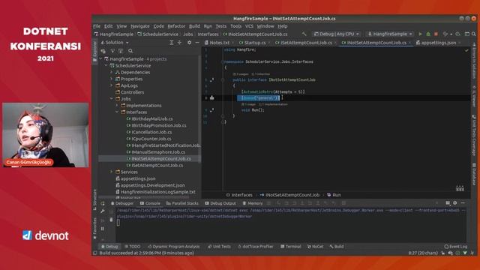This screenshot has width=480, height=270.
Task: Open the Tests menu
Action: tap(221, 26)
